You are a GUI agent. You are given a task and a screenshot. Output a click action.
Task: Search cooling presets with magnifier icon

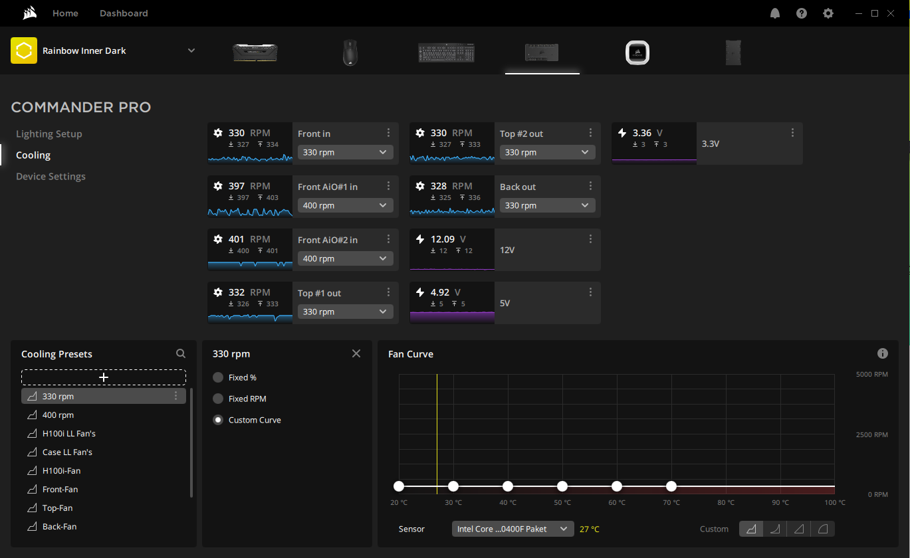click(x=181, y=354)
